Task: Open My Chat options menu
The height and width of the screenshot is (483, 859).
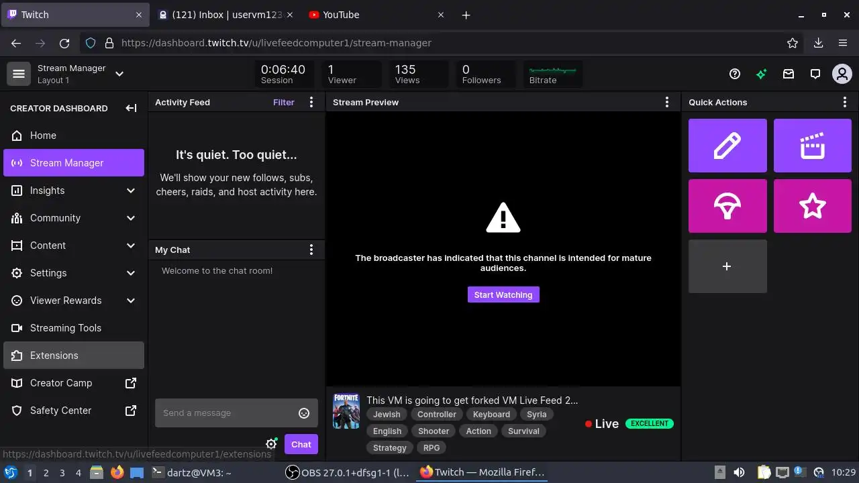Action: [311, 250]
